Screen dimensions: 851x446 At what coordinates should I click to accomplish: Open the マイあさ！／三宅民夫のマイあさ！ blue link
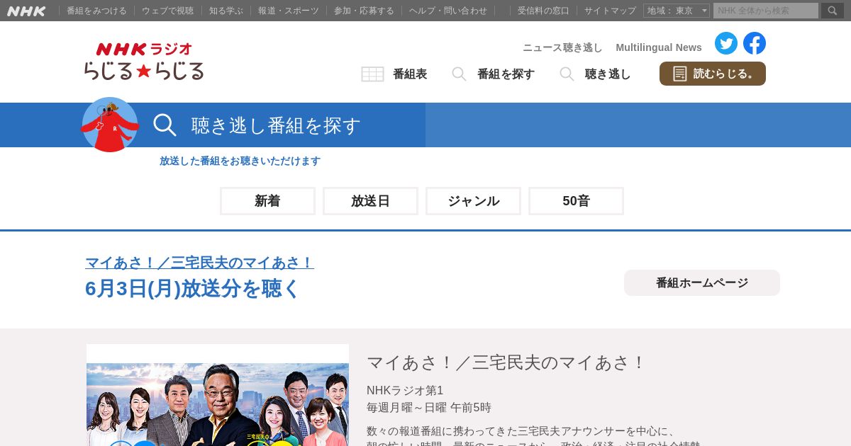click(199, 263)
